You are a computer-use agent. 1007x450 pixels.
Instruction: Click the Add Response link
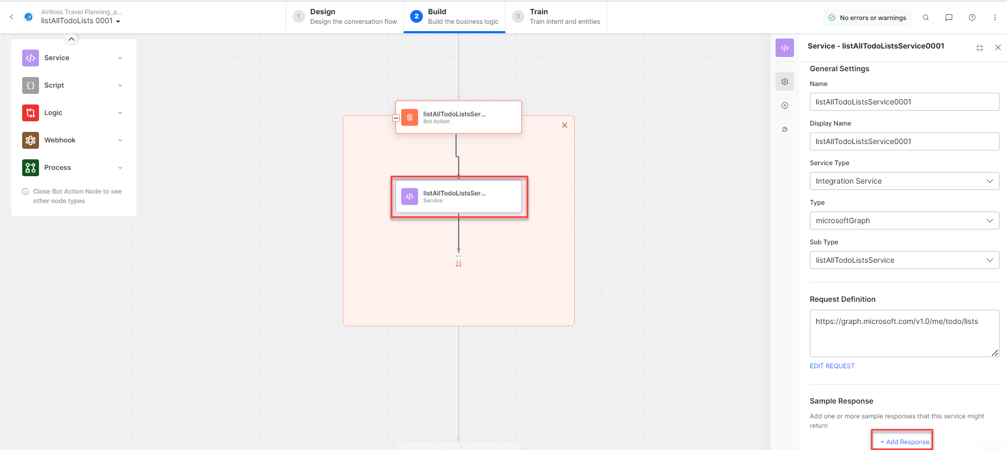[x=905, y=442]
